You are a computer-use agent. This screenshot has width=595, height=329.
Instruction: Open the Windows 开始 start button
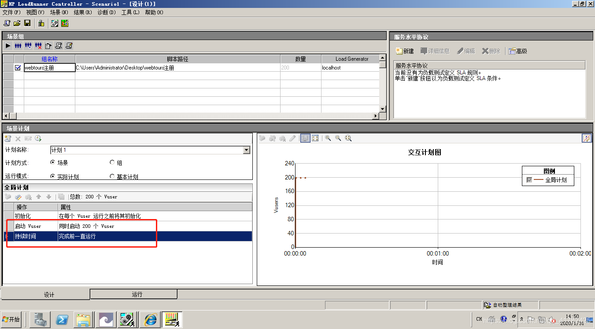tap(11, 319)
